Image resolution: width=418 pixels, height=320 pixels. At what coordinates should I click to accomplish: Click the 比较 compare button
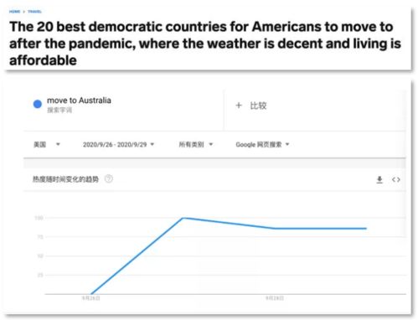(258, 106)
